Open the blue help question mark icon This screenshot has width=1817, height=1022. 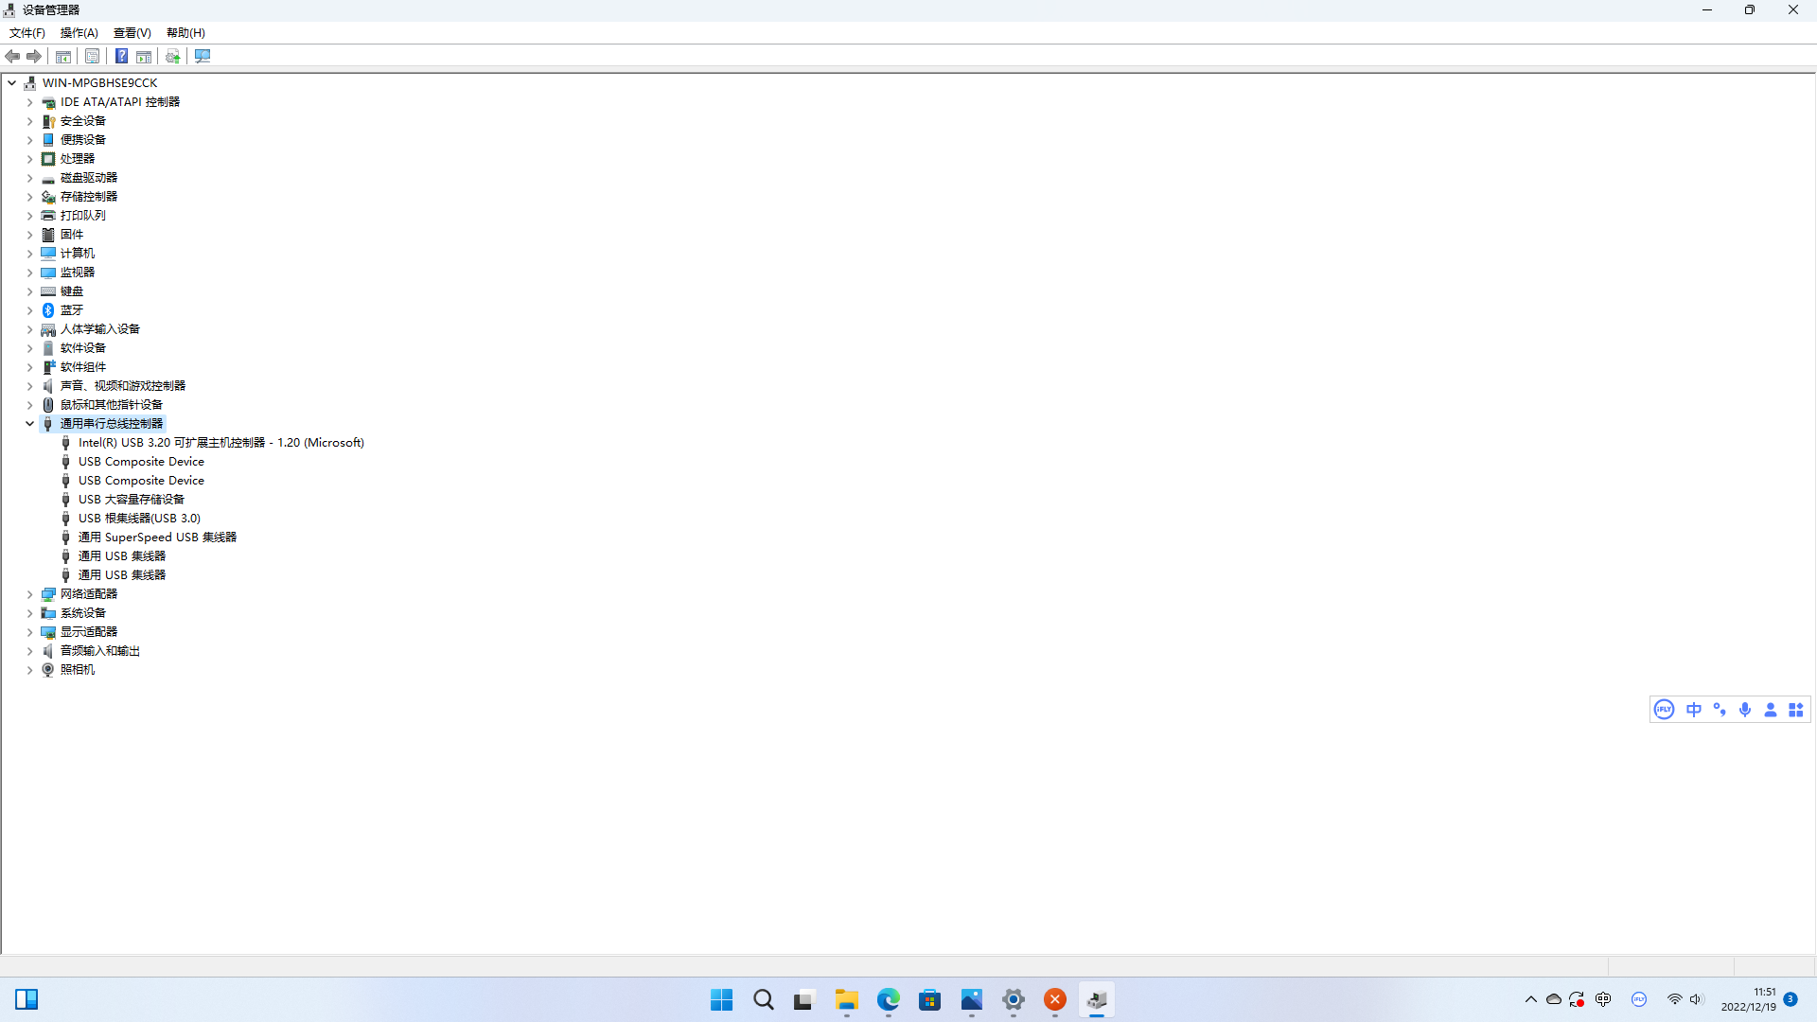pos(121,57)
